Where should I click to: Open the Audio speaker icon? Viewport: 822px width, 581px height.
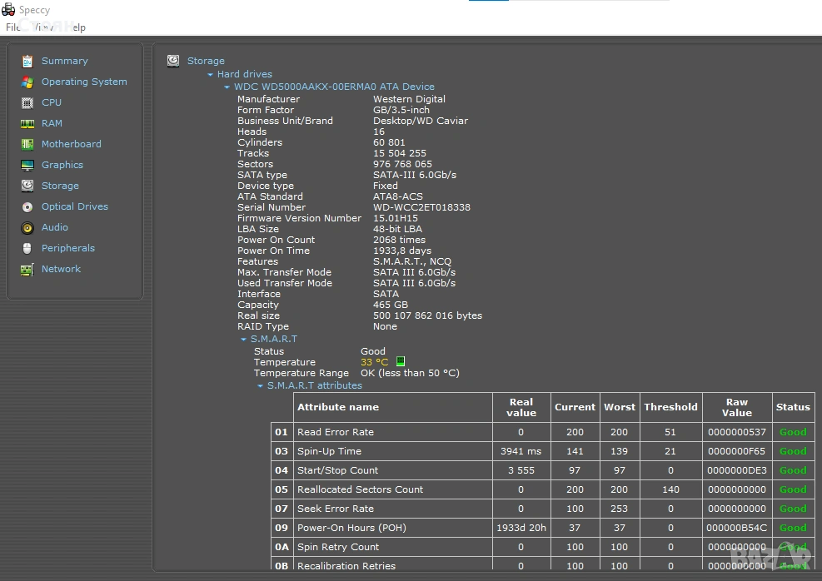(x=27, y=227)
